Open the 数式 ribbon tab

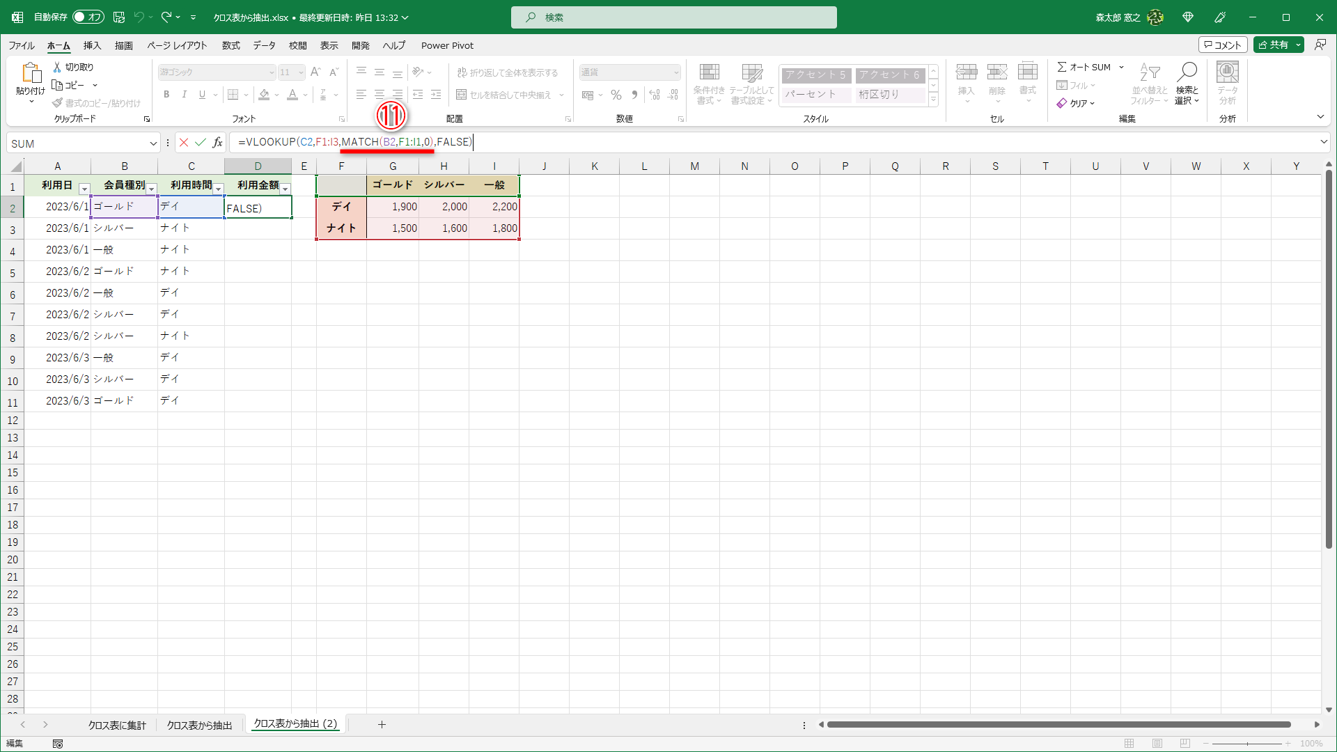click(230, 45)
